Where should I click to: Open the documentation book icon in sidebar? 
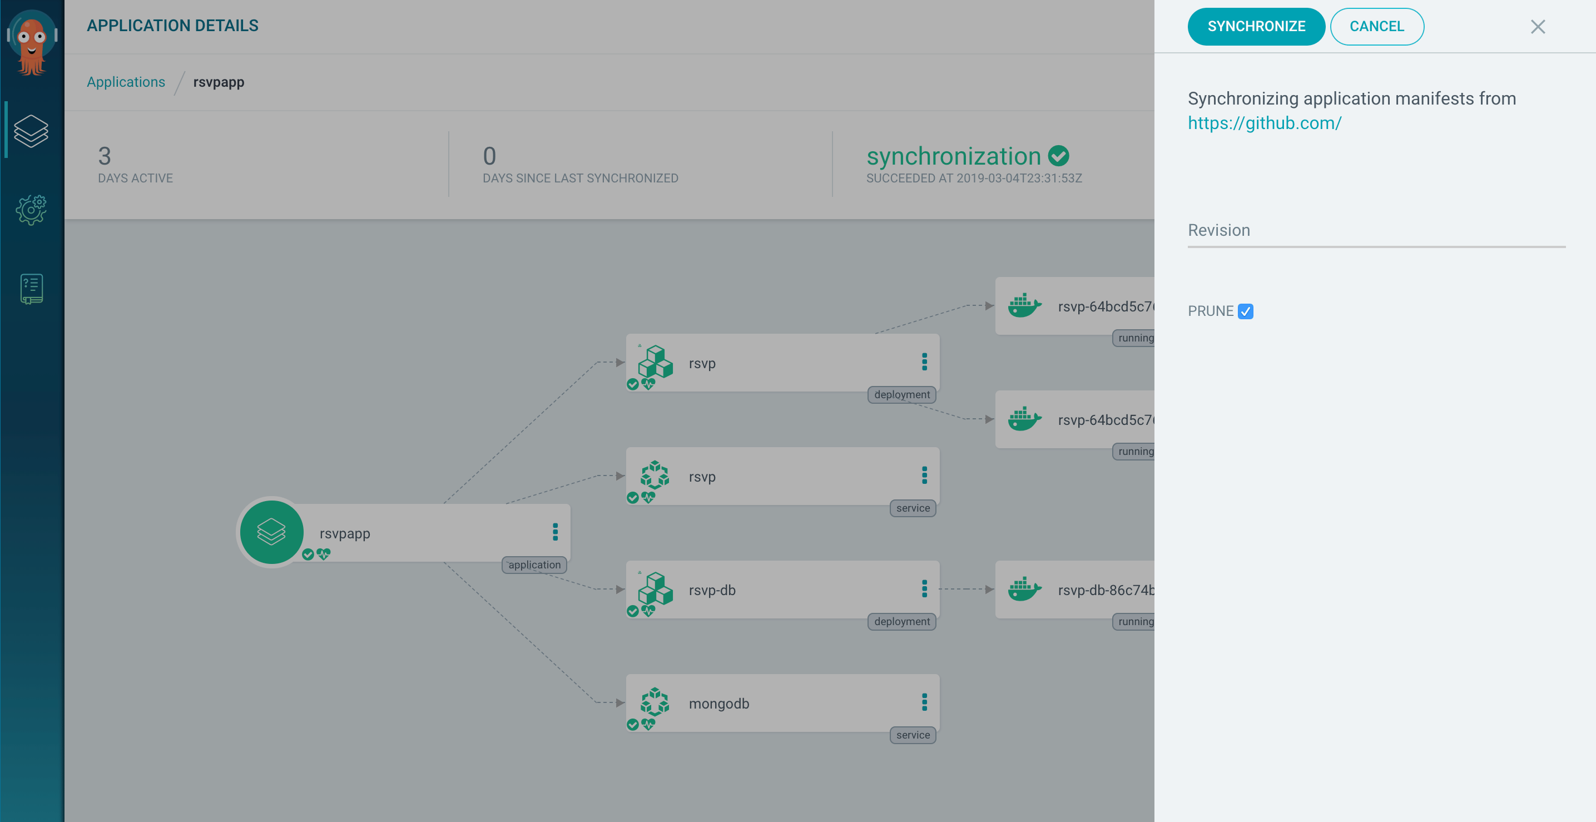[x=31, y=289]
